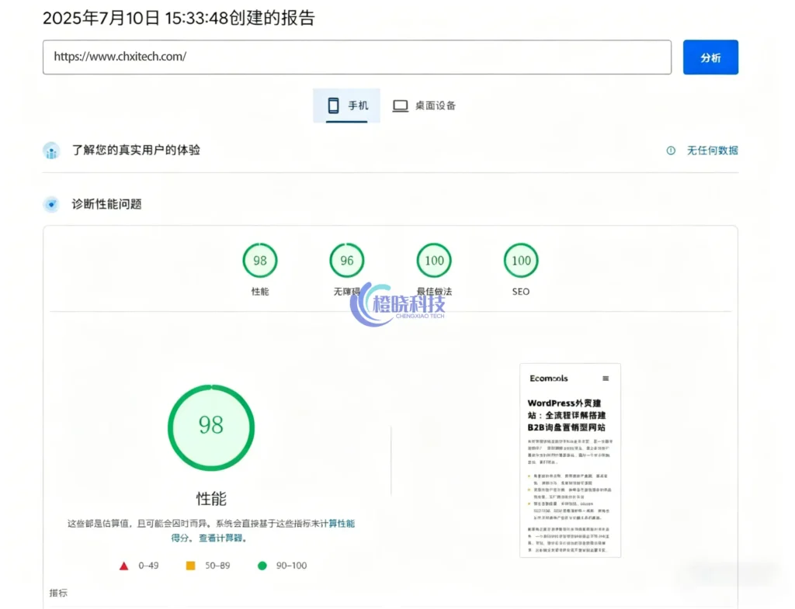This screenshot has height=609, width=795.
Task: Click the monitor icon on the 桌面设备 tab
Action: coord(400,105)
